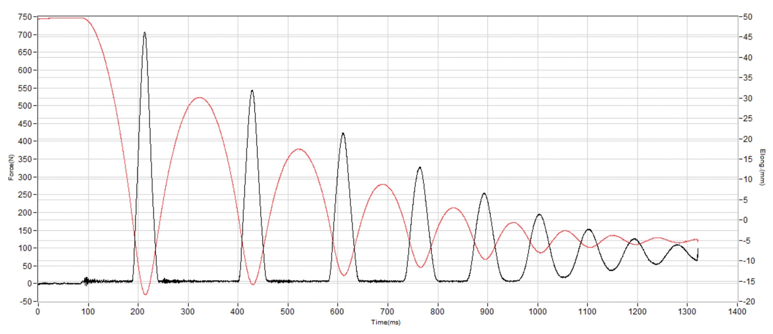Select the Elong.(mm) axis title

(x=762, y=167)
